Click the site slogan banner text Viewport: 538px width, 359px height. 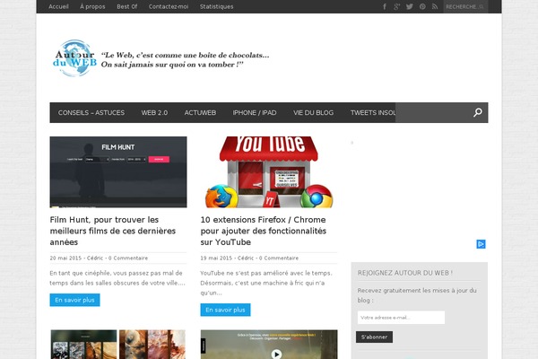186,60
